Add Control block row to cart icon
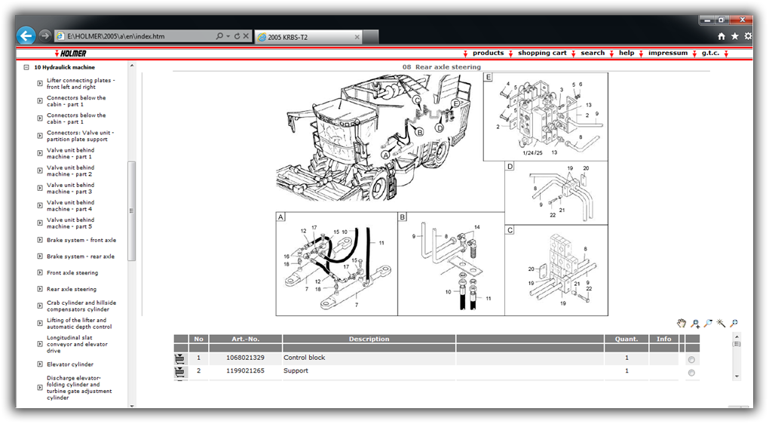 [180, 359]
